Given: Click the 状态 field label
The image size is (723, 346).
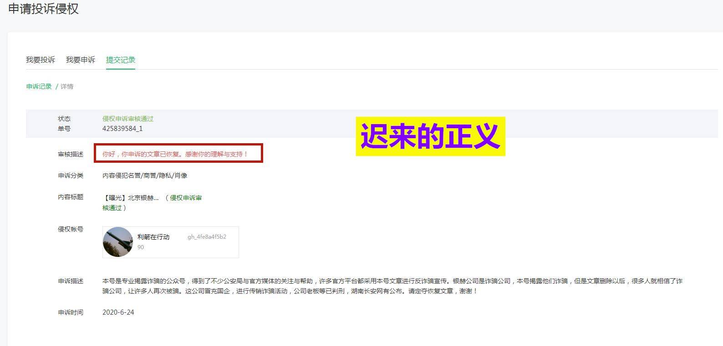Looking at the screenshot, I should pyautogui.click(x=64, y=119).
